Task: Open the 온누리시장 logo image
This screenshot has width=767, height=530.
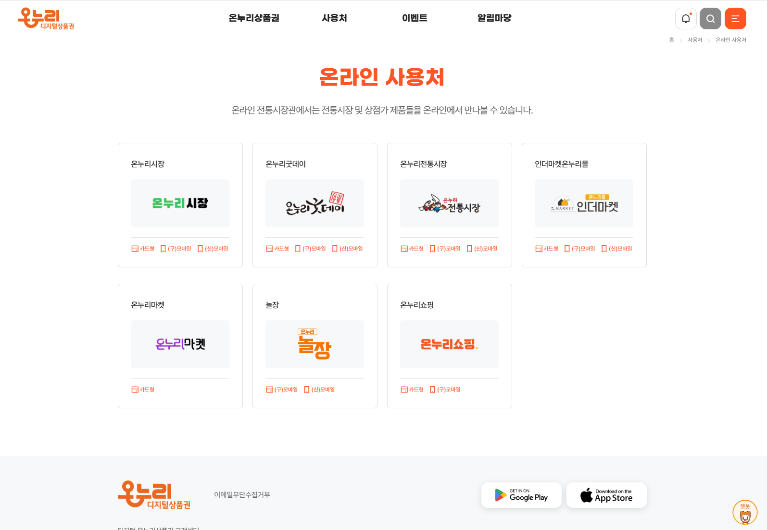Action: tap(180, 203)
